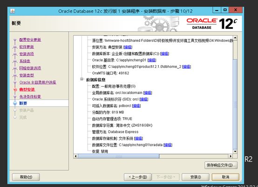Edit the 数据库存储机制 setting

(x=138, y=138)
